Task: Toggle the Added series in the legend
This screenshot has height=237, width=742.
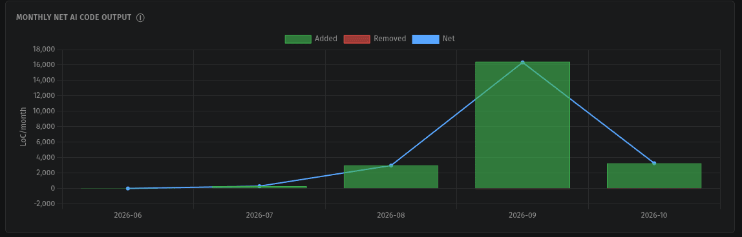Action: [x=311, y=39]
